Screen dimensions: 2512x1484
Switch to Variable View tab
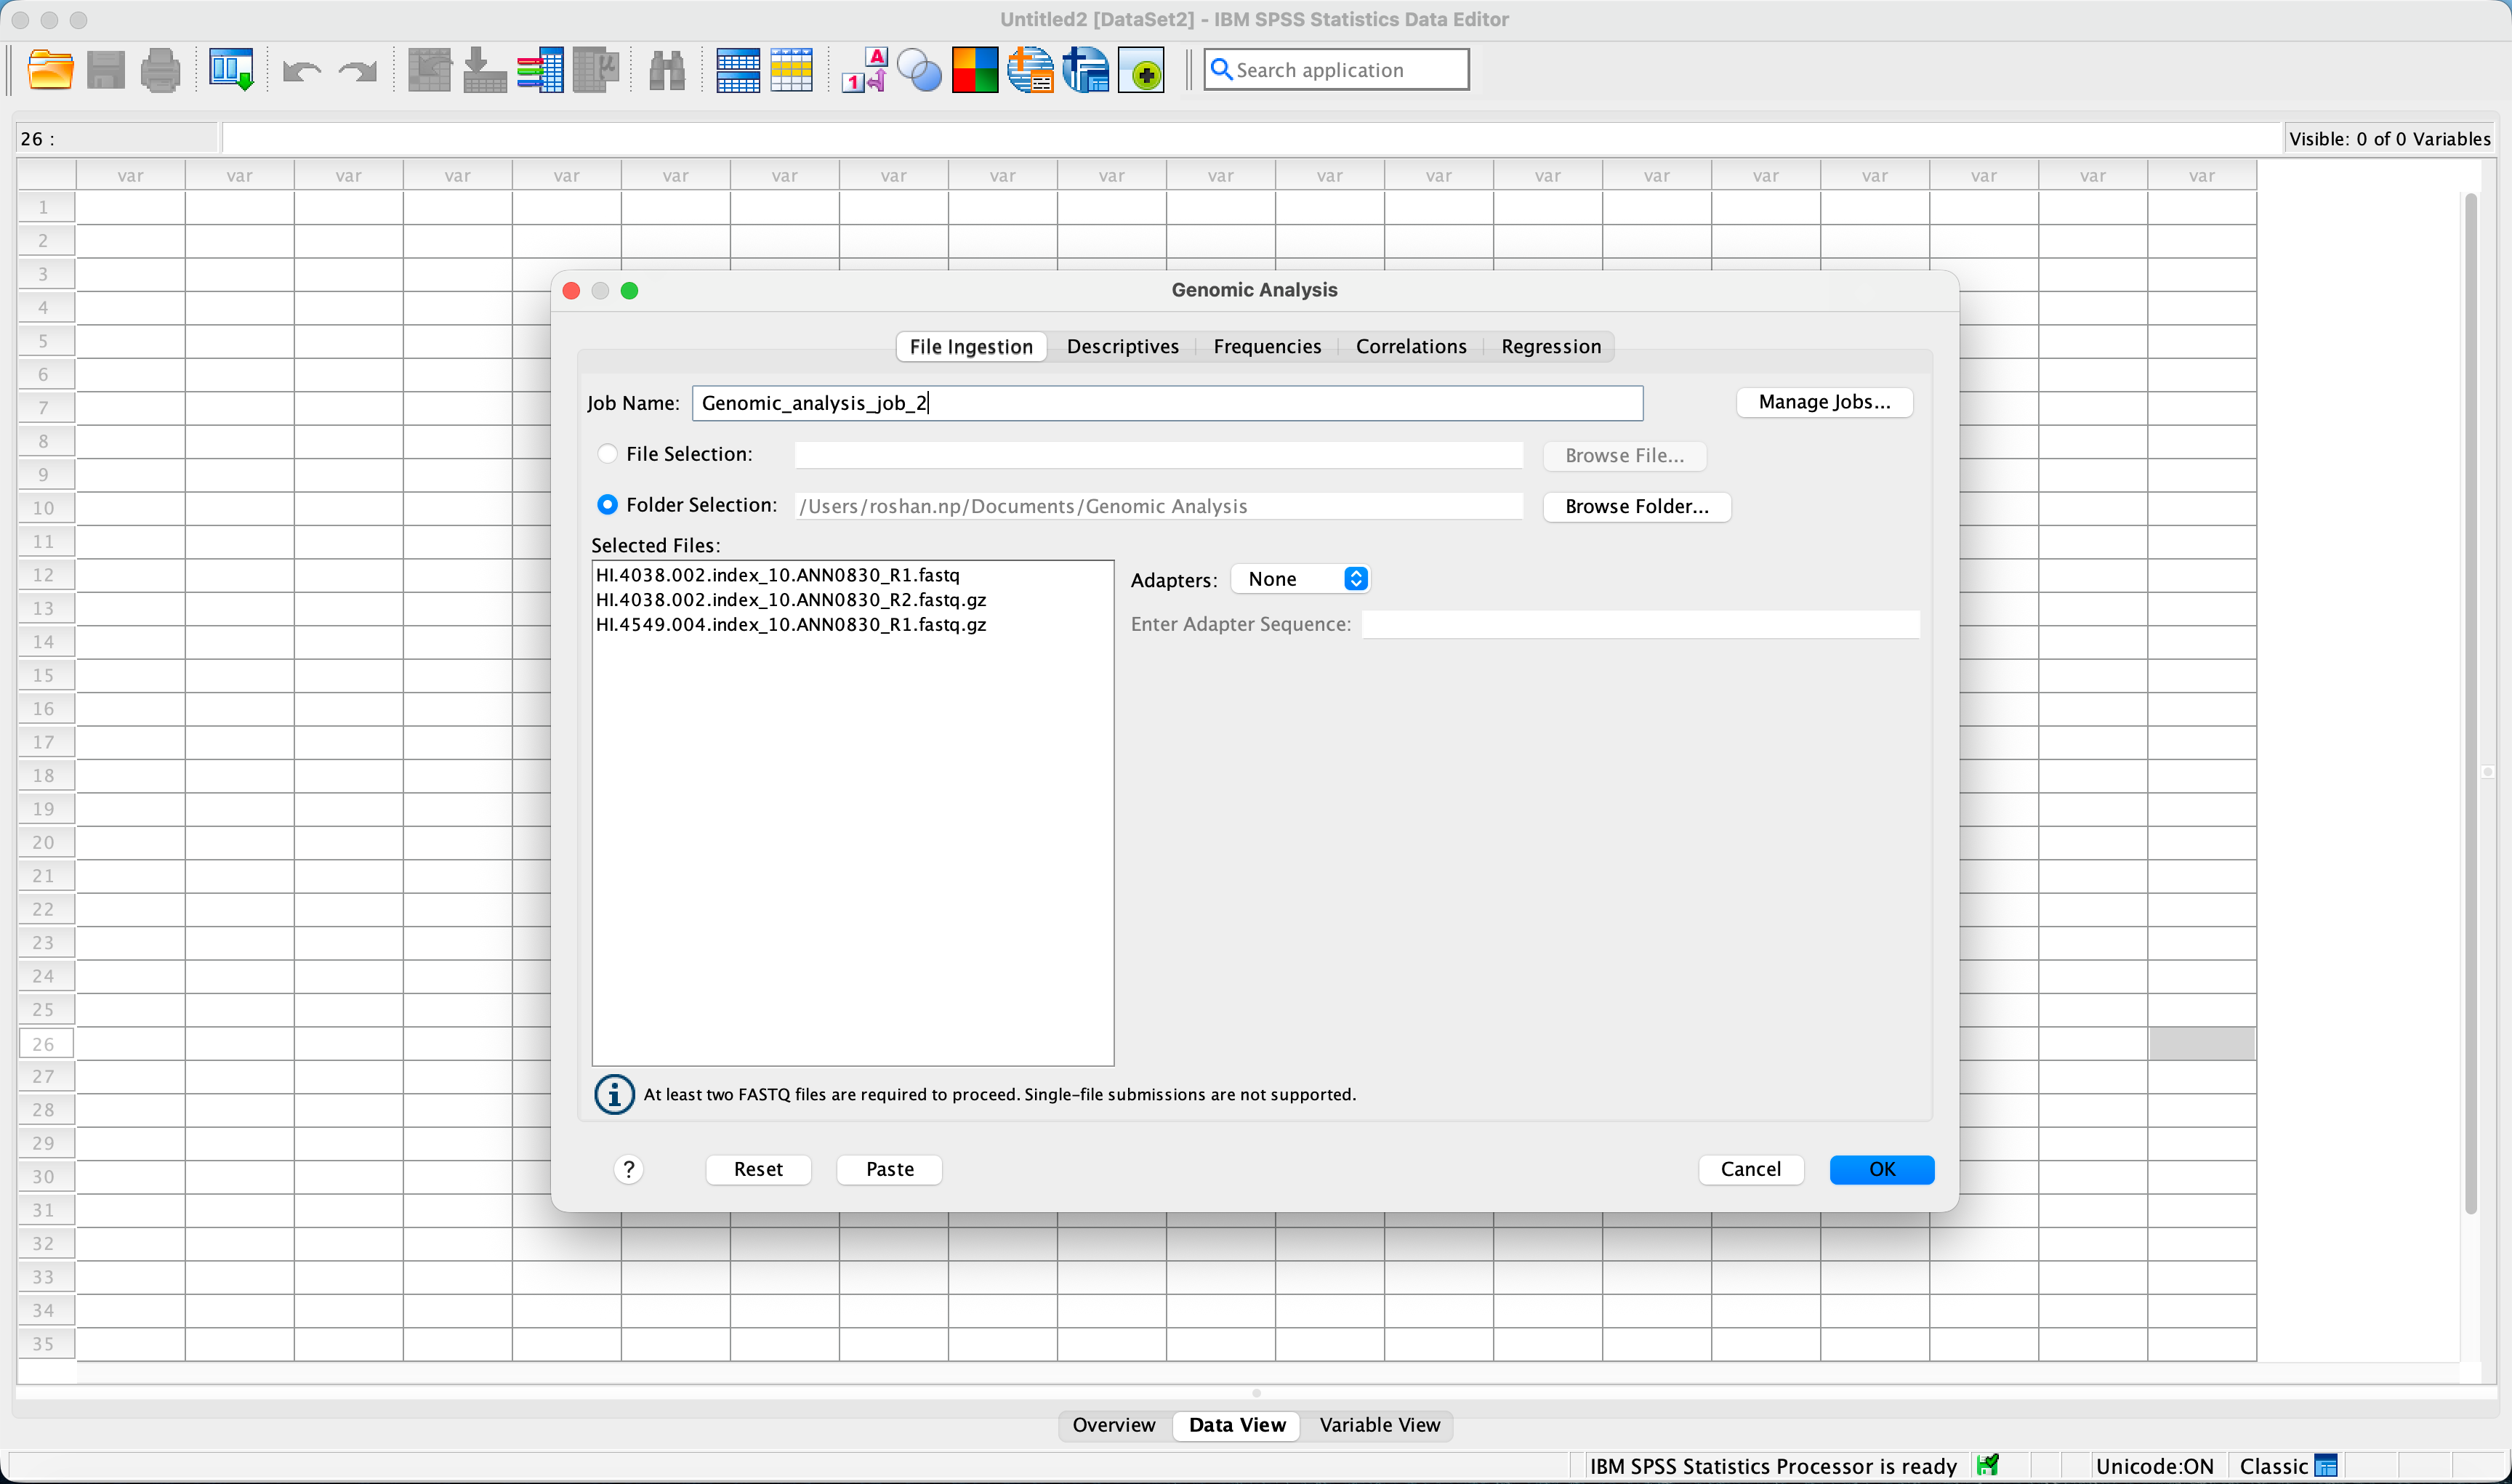(1380, 1425)
